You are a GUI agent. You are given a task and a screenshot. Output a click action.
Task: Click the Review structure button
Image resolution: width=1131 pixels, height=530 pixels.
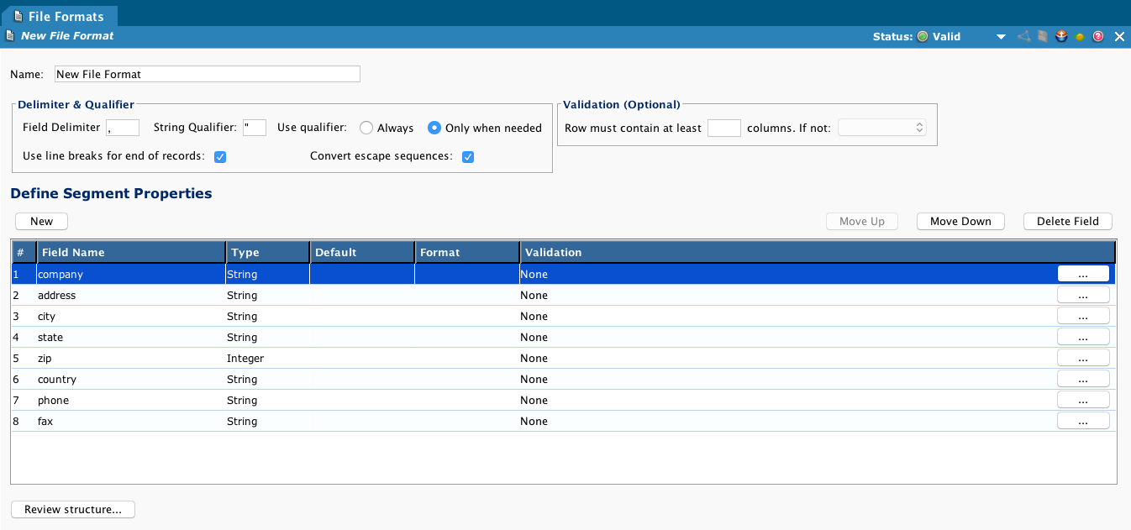(x=73, y=510)
